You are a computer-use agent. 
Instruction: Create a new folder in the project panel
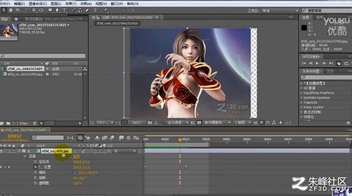8,123
